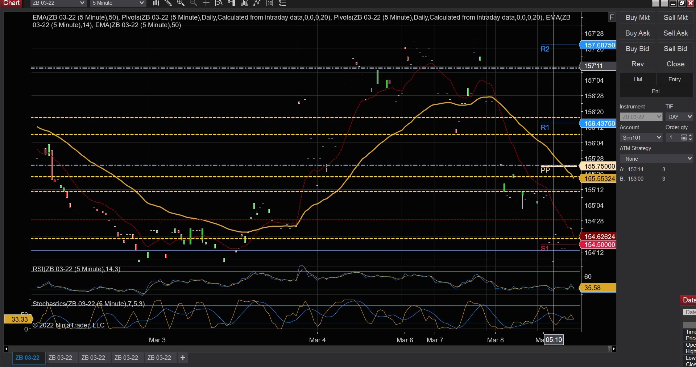This screenshot has width=696, height=367.
Task: Activate the crosshair plus tool
Action: pyautogui.click(x=206, y=3)
